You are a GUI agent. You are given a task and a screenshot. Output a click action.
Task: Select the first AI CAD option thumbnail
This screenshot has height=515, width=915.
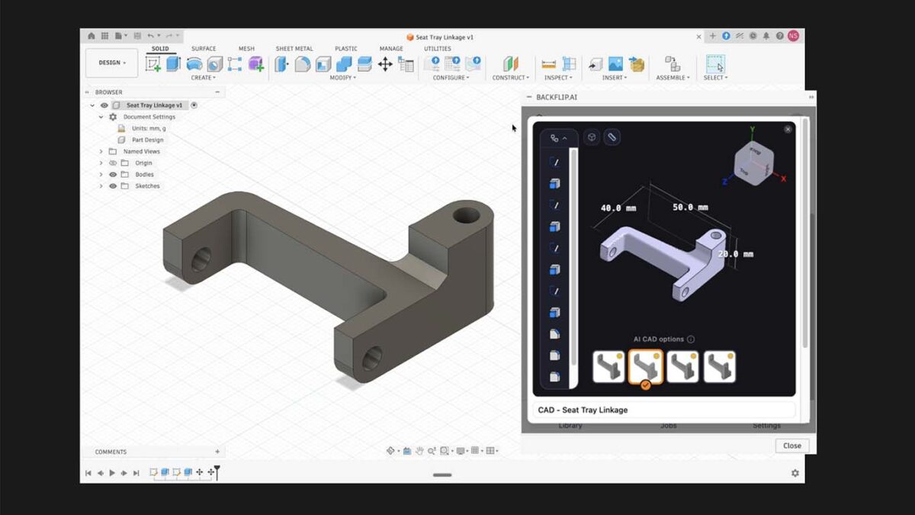click(x=608, y=367)
